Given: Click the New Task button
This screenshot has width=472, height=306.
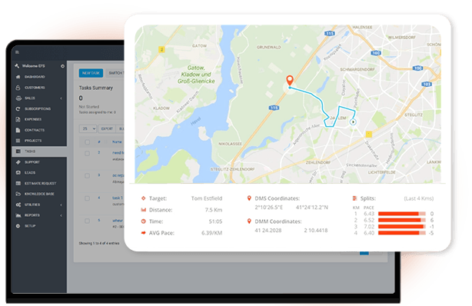Looking at the screenshot, I should coord(91,73).
